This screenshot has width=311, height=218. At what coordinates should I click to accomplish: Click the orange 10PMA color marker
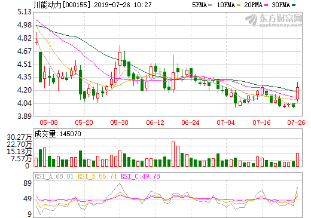pos(239,5)
